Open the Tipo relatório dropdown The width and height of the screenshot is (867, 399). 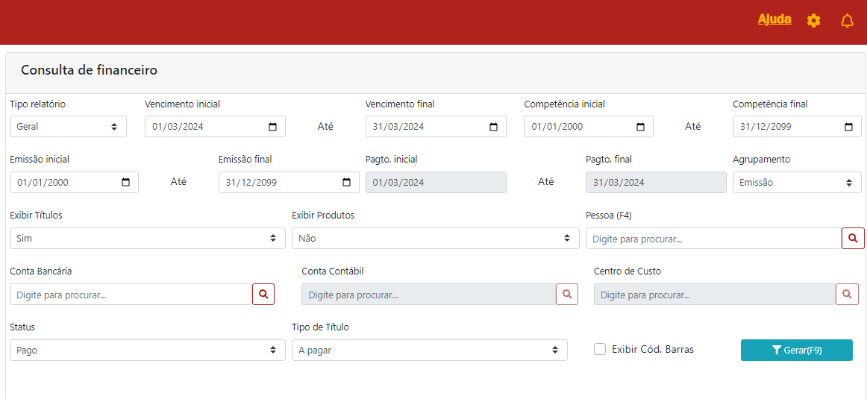click(68, 127)
